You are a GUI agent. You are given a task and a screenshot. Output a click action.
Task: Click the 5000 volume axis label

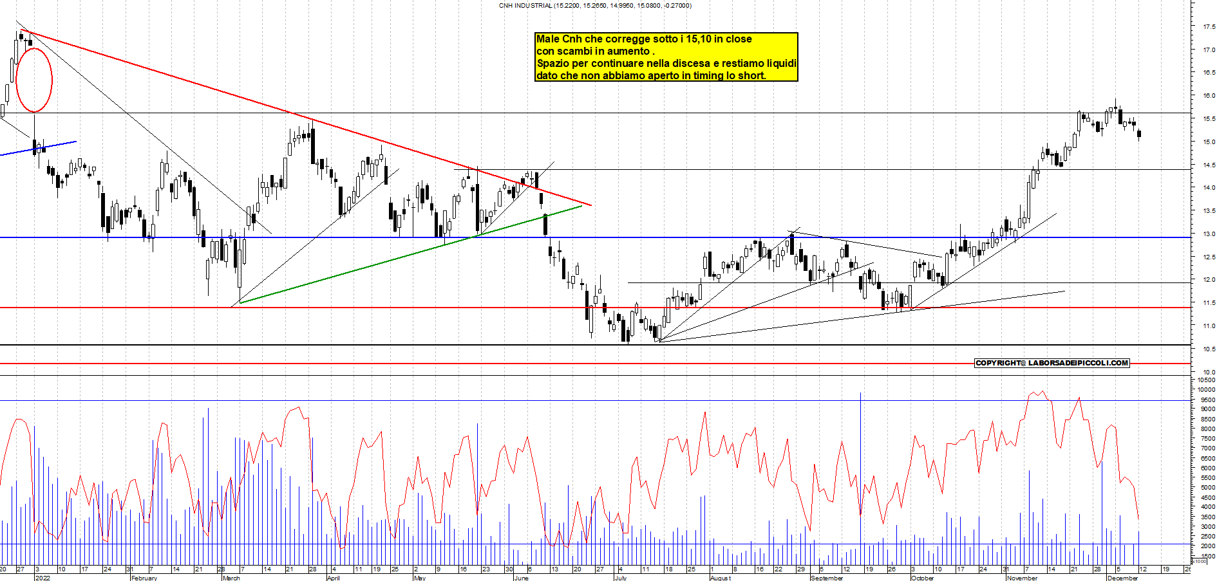coord(1207,488)
